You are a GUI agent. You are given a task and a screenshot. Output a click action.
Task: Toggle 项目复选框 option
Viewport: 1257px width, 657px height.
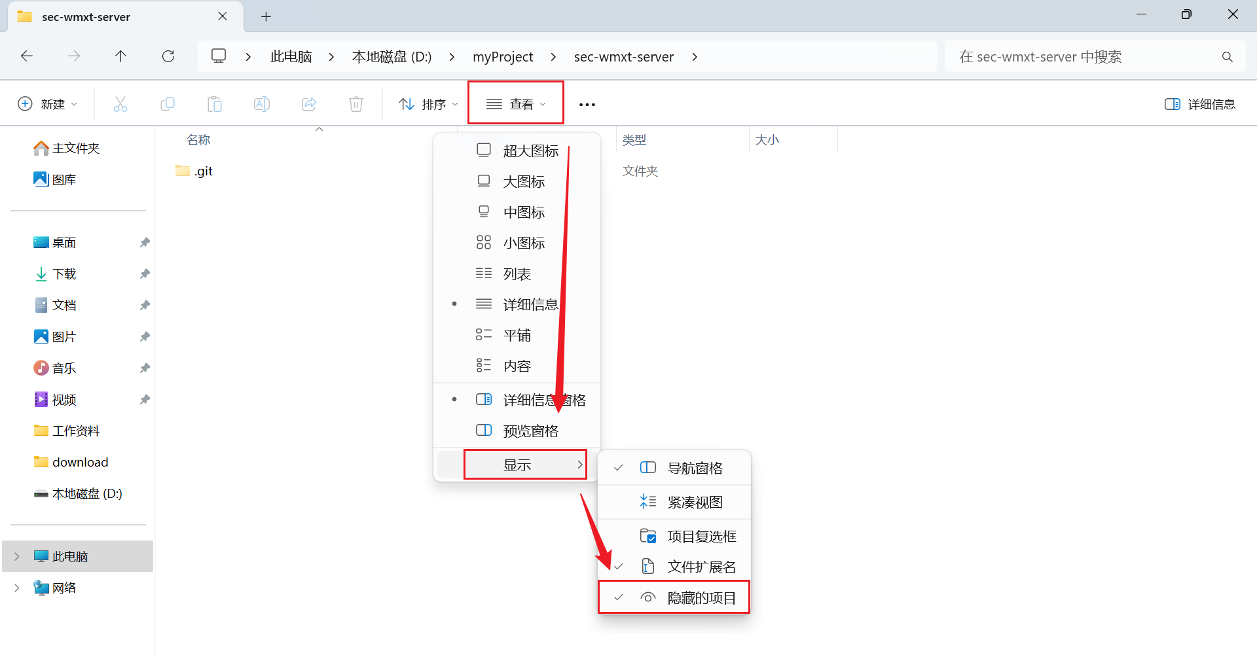tap(674, 536)
